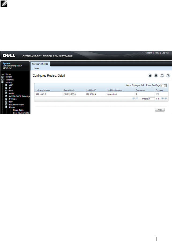
Task: Select the Configured Routes tab
Action: (40, 64)
